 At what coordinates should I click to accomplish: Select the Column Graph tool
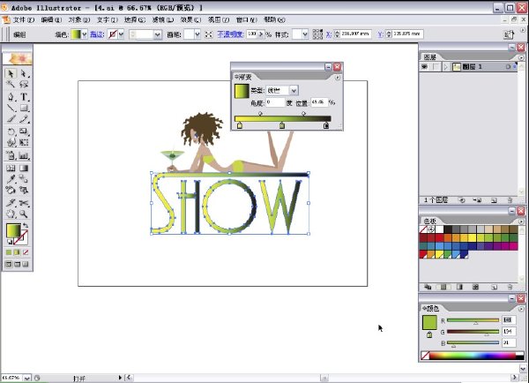click(x=24, y=155)
